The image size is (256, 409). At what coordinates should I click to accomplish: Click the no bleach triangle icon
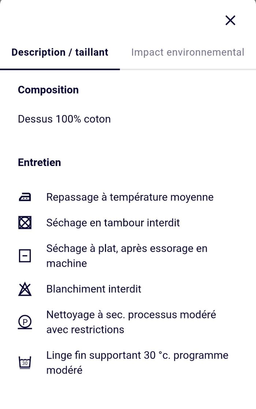(x=25, y=289)
